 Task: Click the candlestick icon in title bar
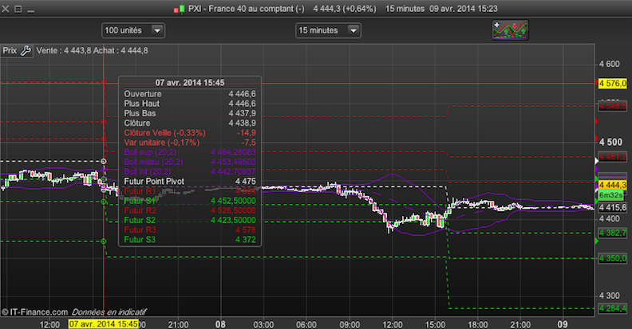(180, 9)
